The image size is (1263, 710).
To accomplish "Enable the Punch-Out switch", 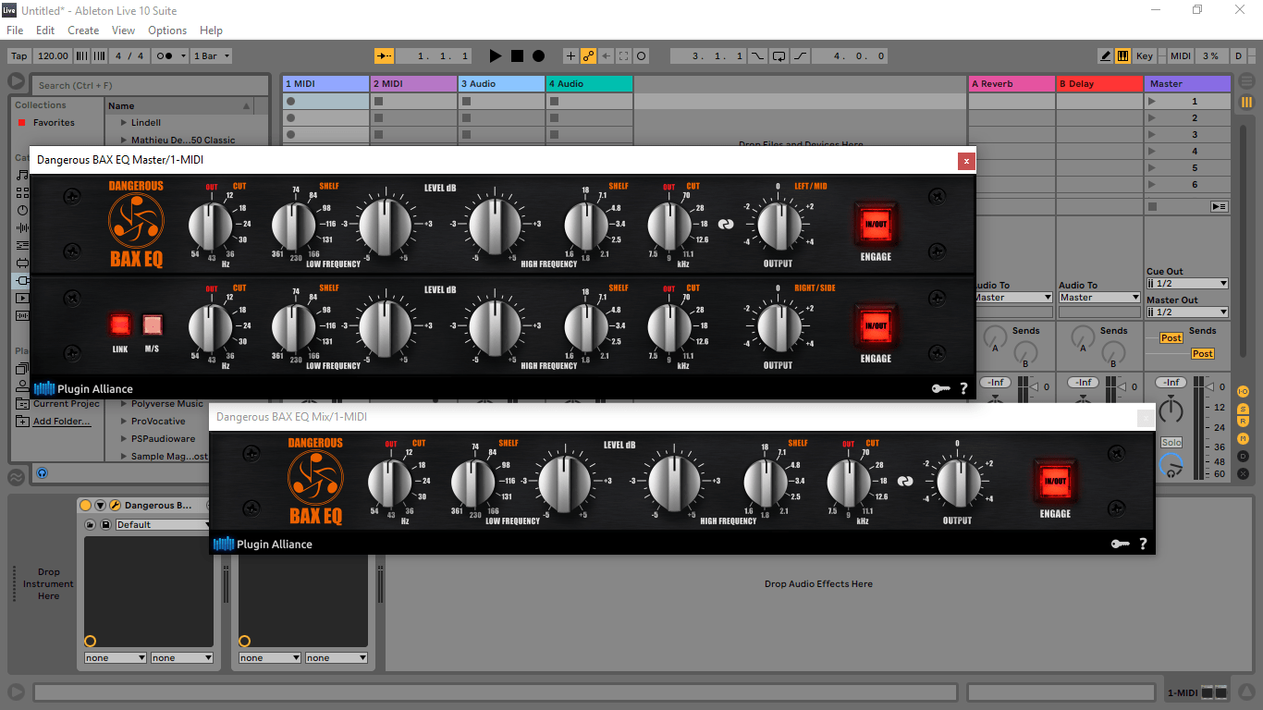I will tap(801, 56).
